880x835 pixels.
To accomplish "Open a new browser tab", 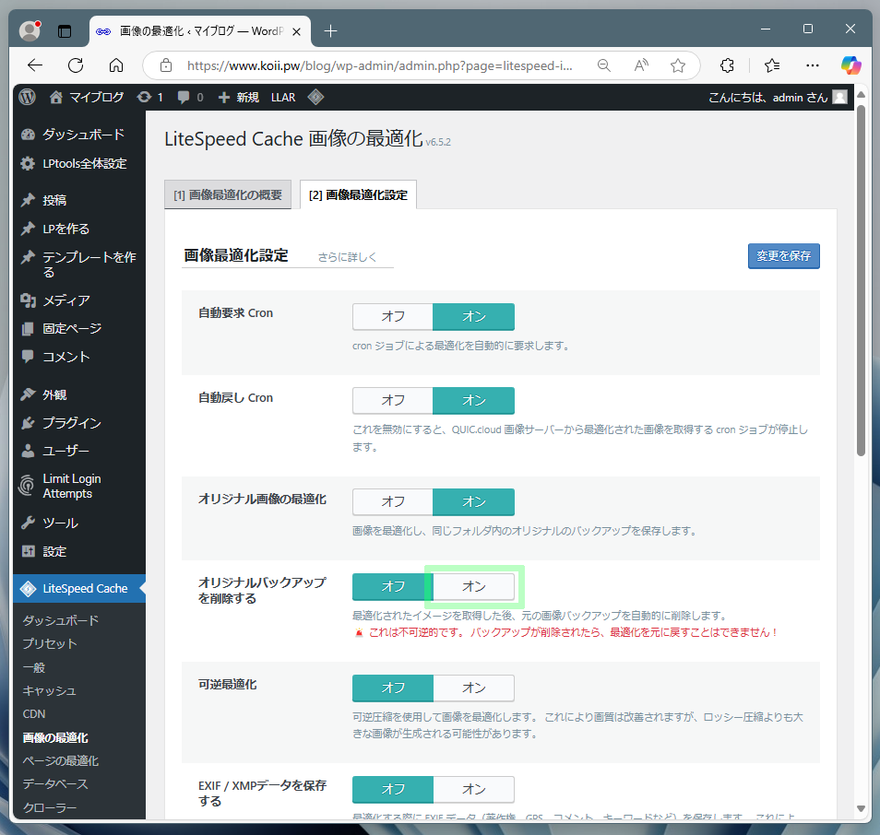I will click(x=330, y=31).
